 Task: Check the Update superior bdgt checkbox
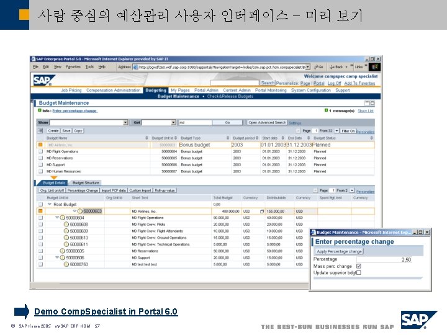pyautogui.click(x=359, y=272)
